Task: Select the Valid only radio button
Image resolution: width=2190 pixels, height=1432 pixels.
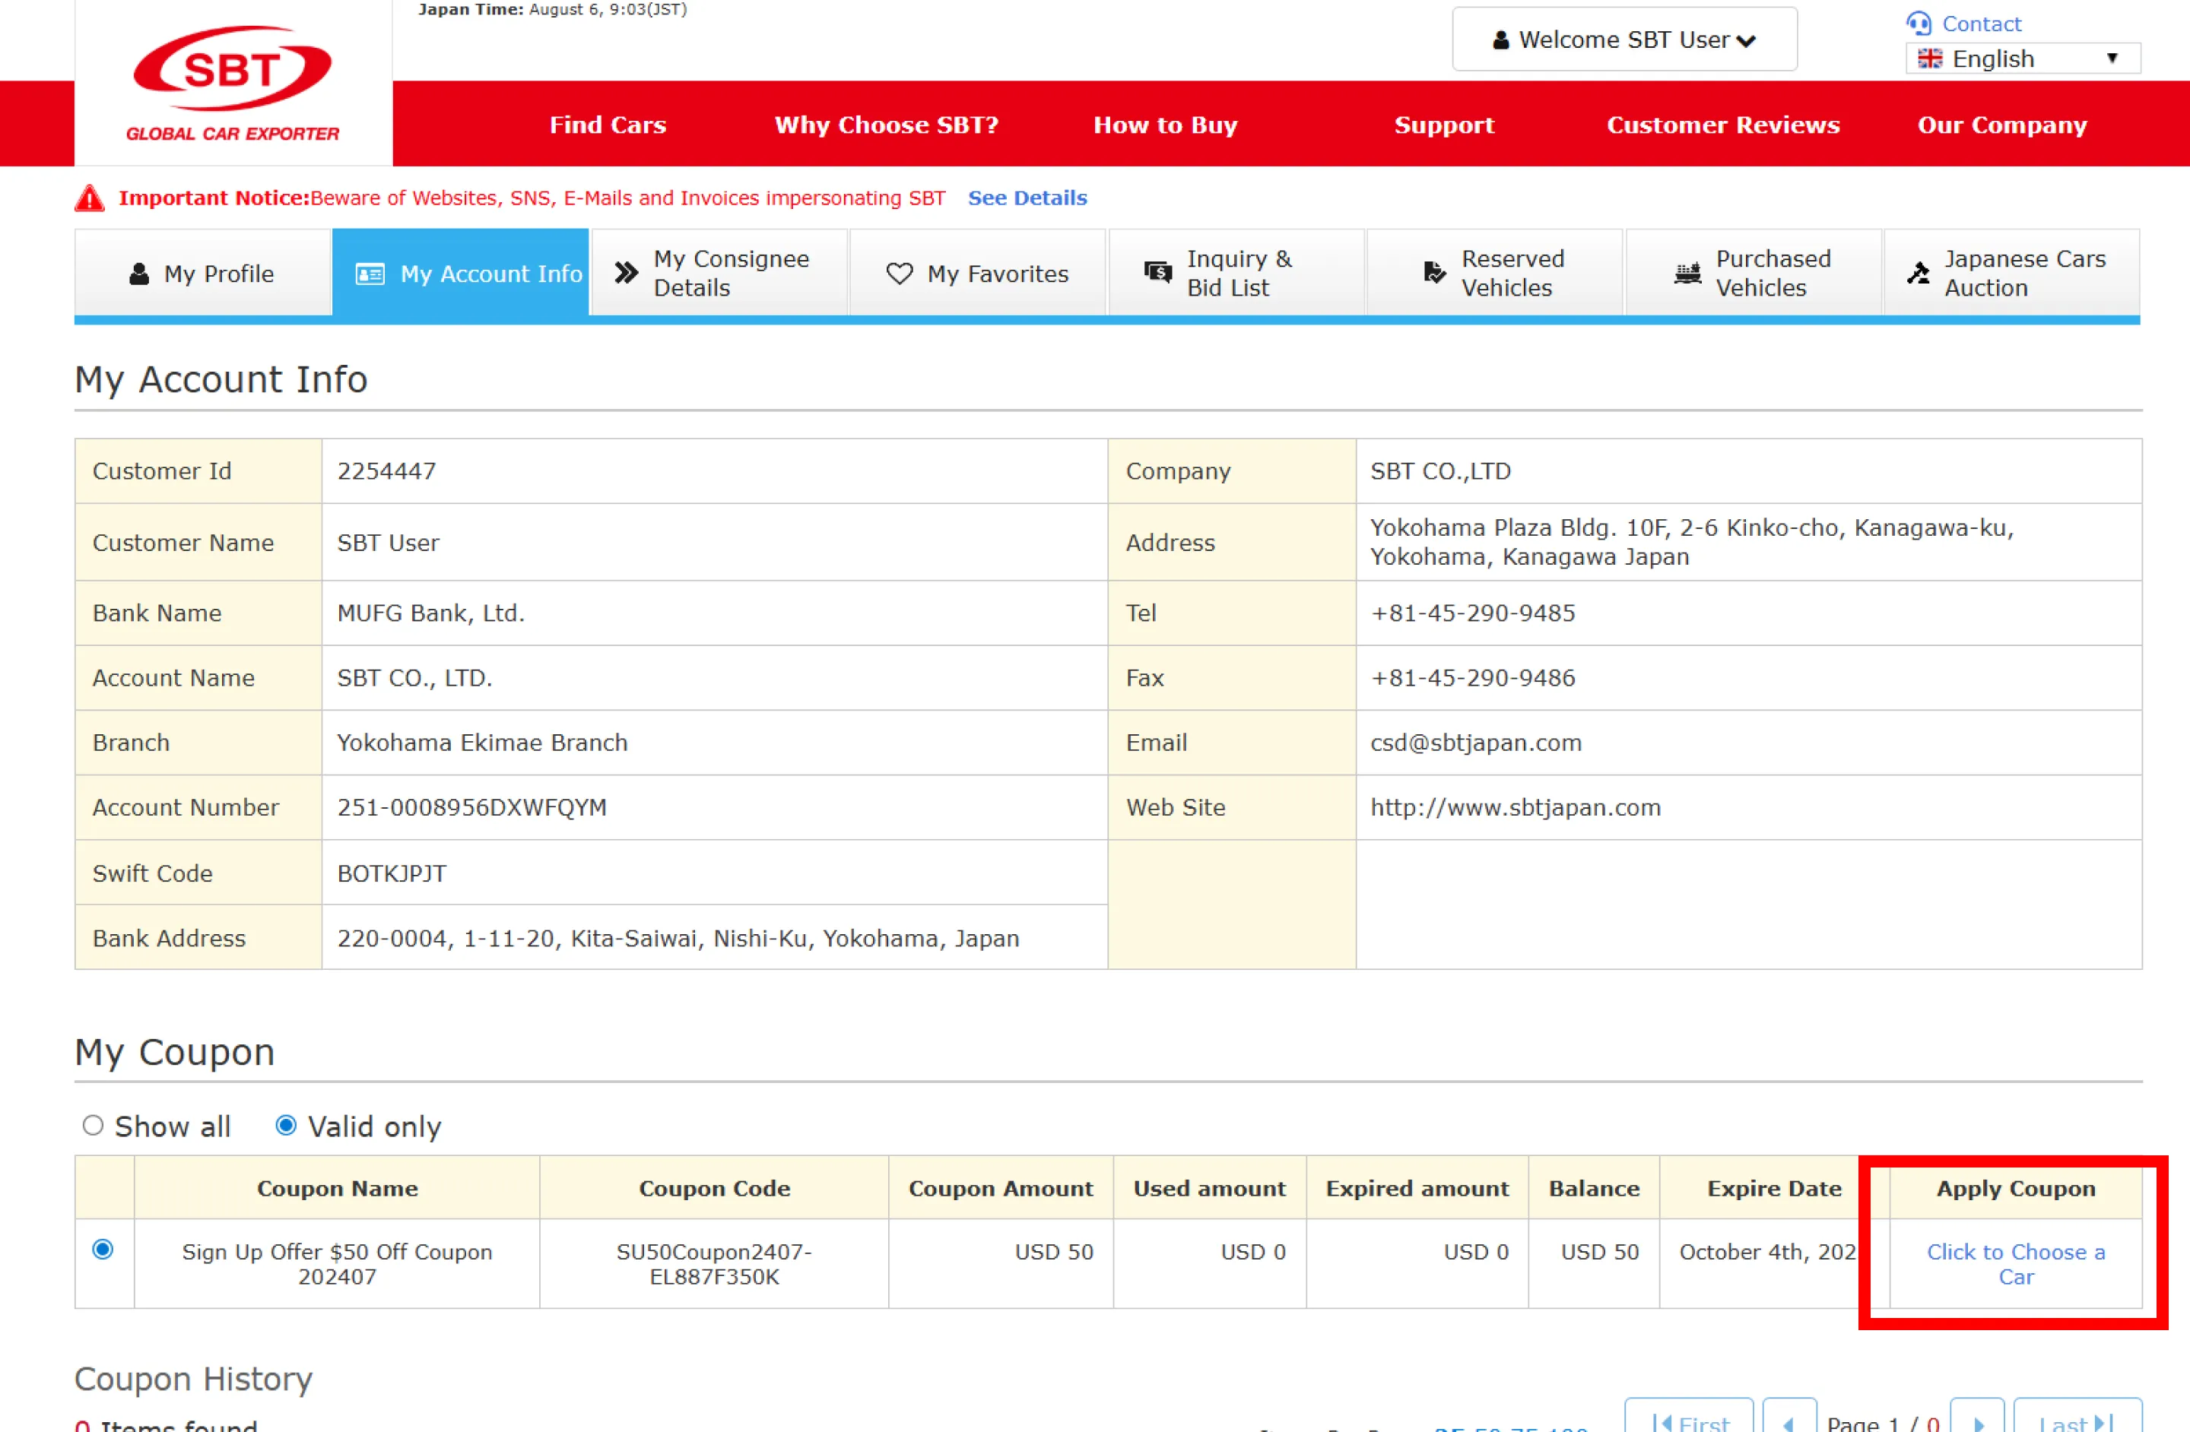Action: [286, 1125]
